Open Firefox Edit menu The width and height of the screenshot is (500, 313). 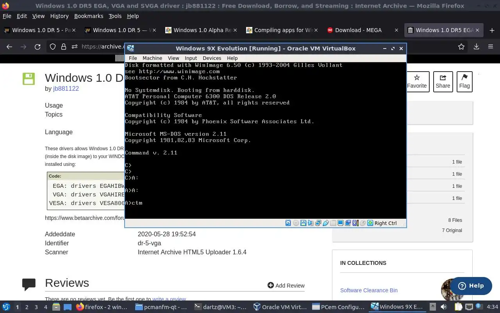pyautogui.click(x=22, y=16)
